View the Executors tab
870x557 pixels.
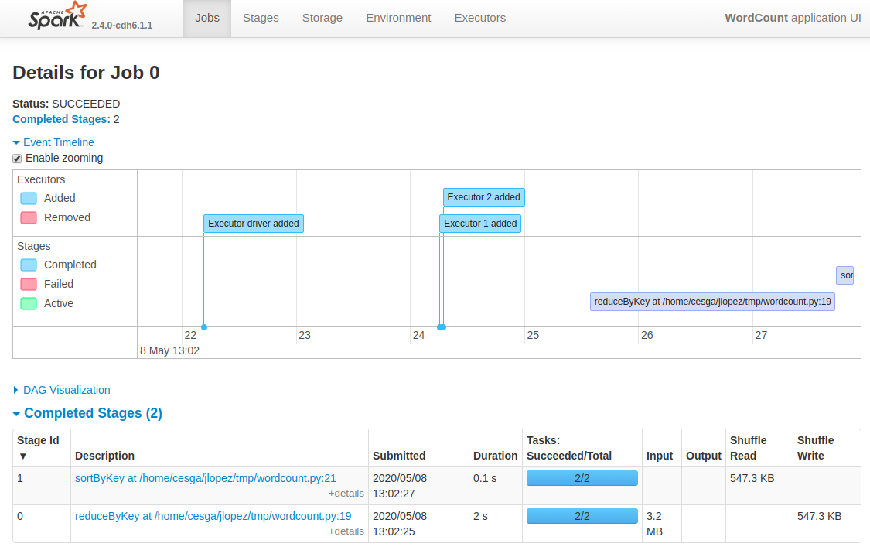tap(480, 18)
